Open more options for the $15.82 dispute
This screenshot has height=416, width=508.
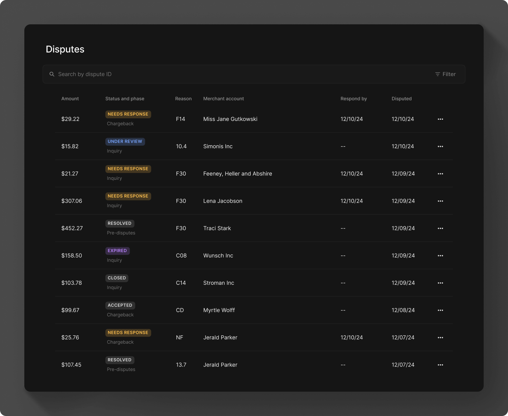pyautogui.click(x=440, y=146)
